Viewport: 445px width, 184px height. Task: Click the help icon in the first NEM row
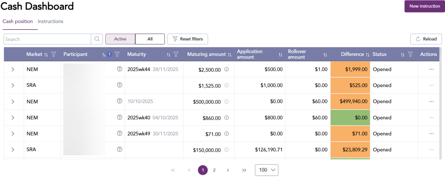119,69
